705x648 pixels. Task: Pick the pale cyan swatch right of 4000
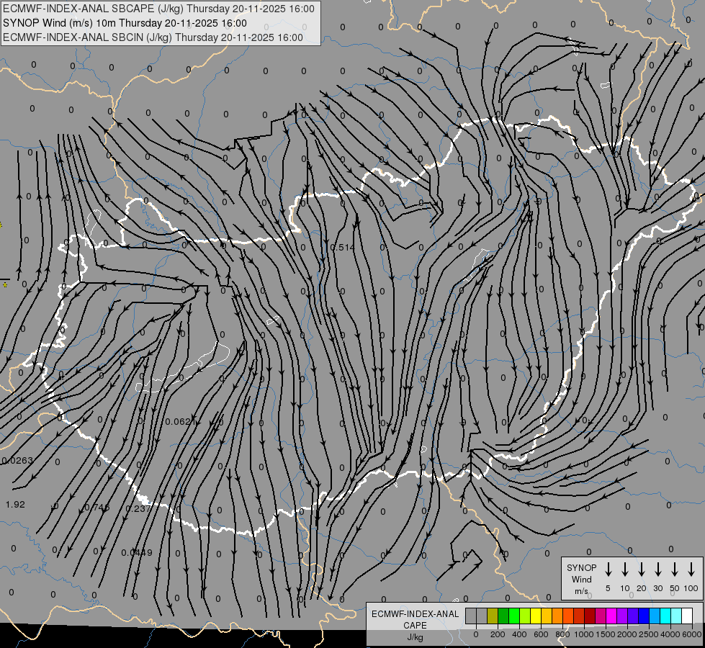click(675, 616)
